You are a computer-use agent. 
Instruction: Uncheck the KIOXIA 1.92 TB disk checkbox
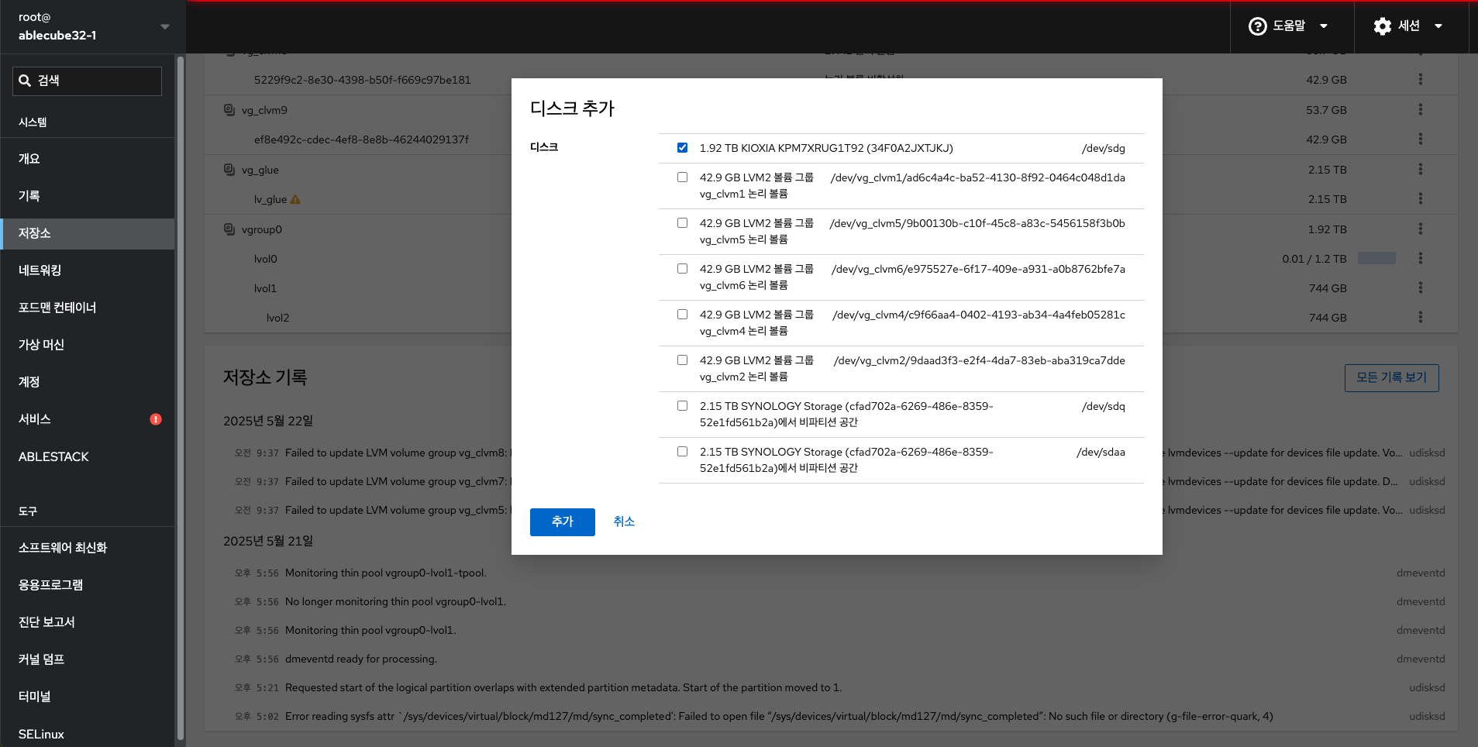click(682, 148)
